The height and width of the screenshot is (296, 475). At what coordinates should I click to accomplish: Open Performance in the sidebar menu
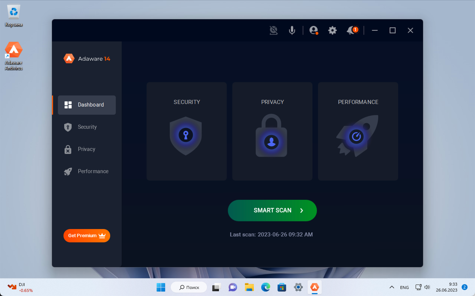click(87, 171)
